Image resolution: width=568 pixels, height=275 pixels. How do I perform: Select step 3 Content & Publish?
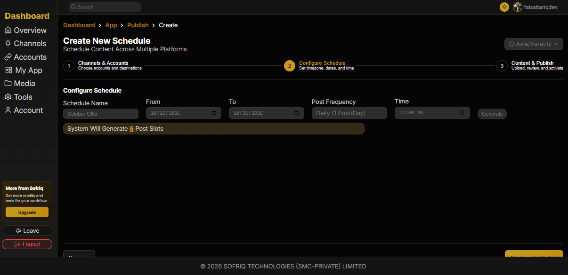(530, 66)
